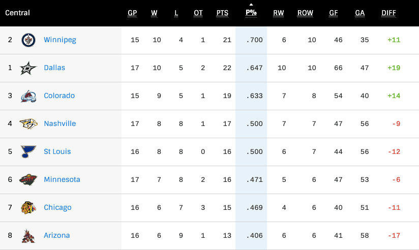This screenshot has width=419, height=250.
Task: Click the Minnesota Wild logo
Action: pyautogui.click(x=28, y=180)
